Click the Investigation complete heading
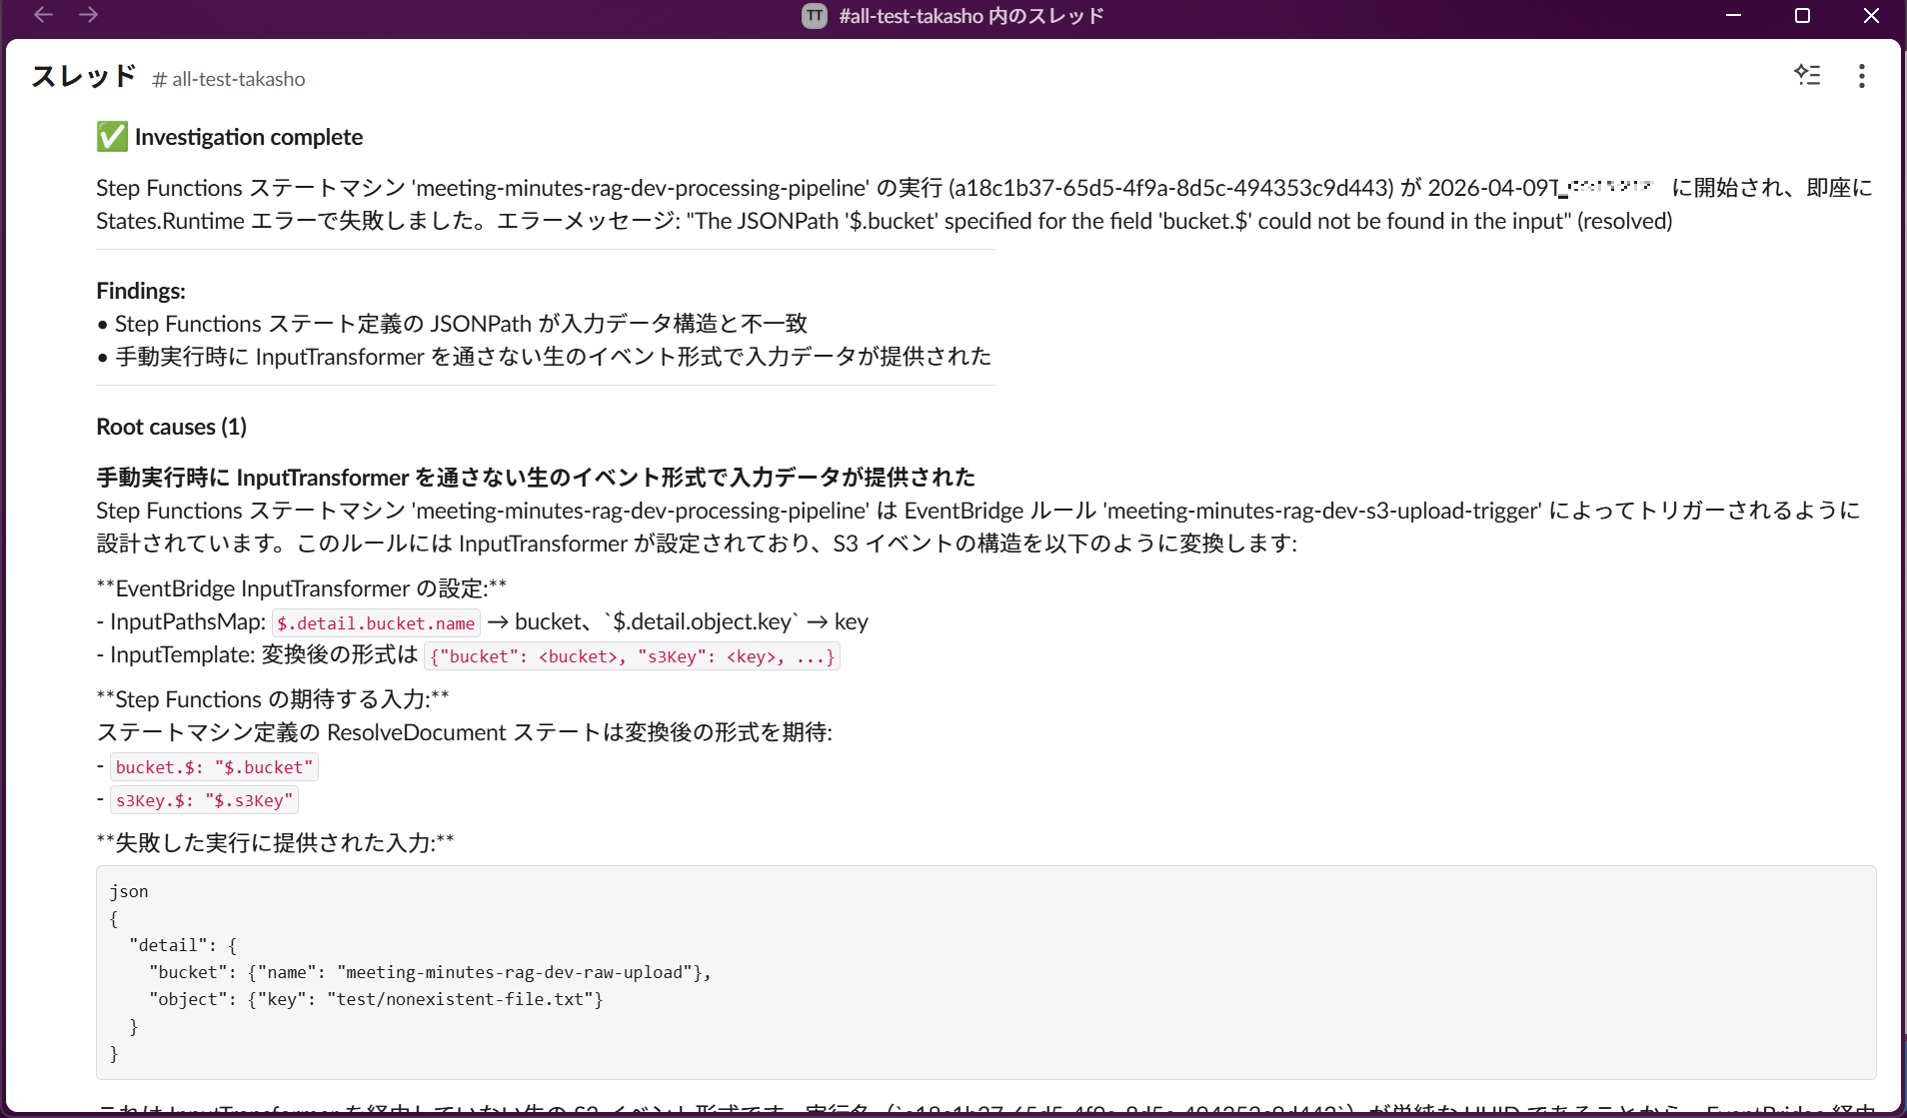The image size is (1907, 1118). click(249, 137)
